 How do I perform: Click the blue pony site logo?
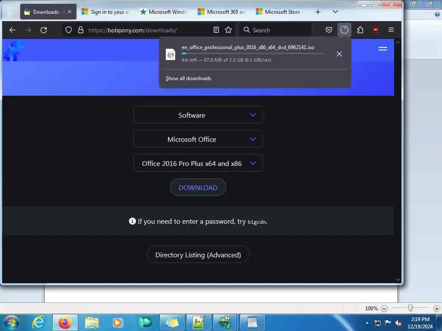(x=13, y=51)
